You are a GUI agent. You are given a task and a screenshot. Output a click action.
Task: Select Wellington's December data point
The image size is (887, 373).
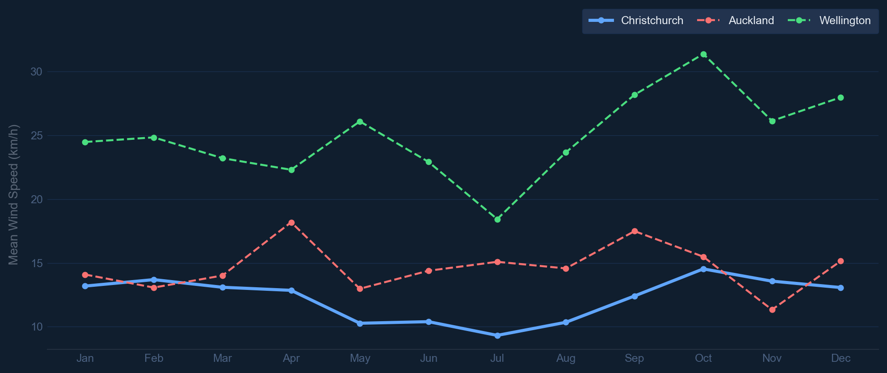pos(841,97)
